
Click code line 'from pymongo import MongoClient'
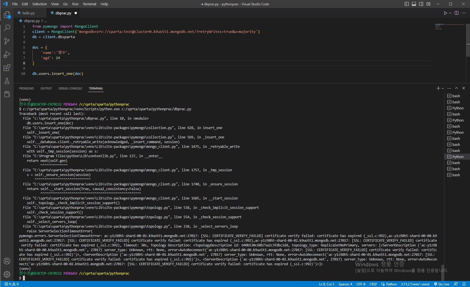pos(65,26)
